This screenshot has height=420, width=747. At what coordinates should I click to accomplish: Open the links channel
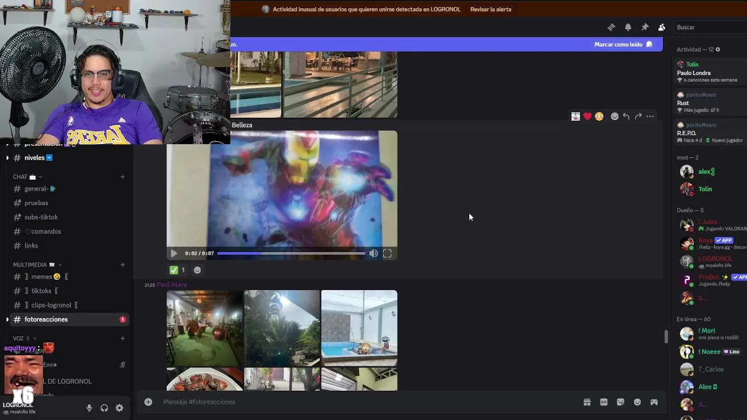coord(69,246)
